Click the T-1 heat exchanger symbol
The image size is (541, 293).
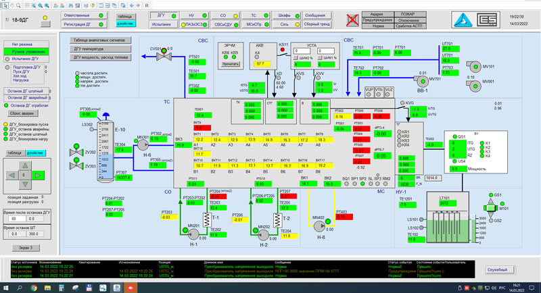pyautogui.click(x=207, y=219)
